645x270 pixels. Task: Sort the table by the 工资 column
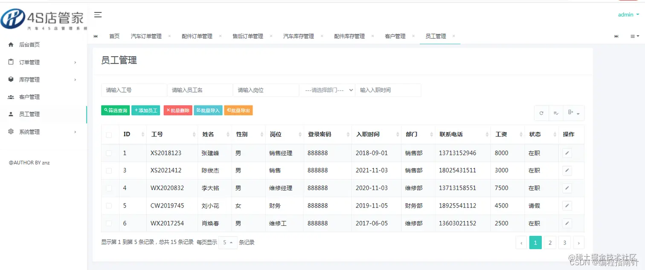(x=507, y=134)
